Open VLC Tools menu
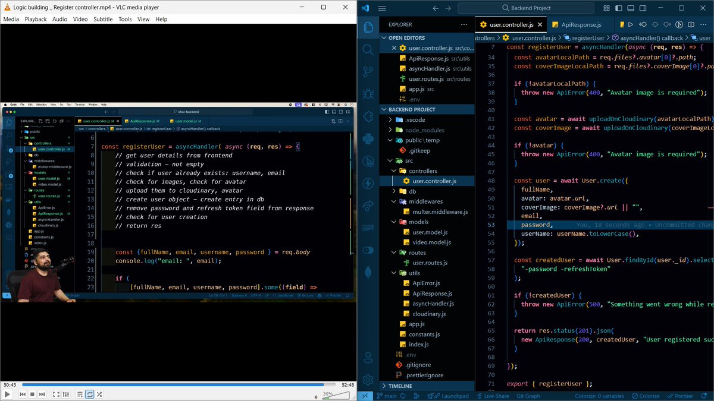The width and height of the screenshot is (714, 401). coord(125,19)
